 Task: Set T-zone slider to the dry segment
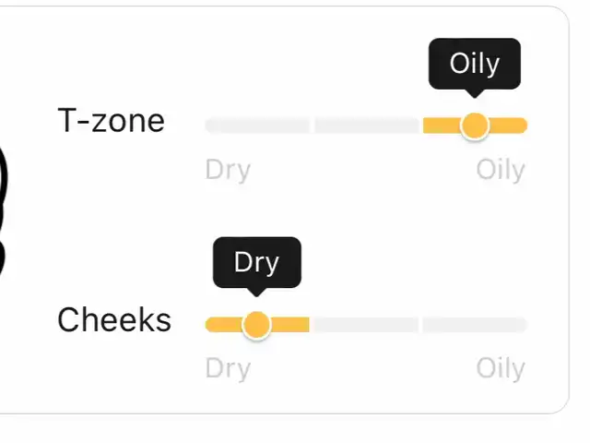click(257, 126)
